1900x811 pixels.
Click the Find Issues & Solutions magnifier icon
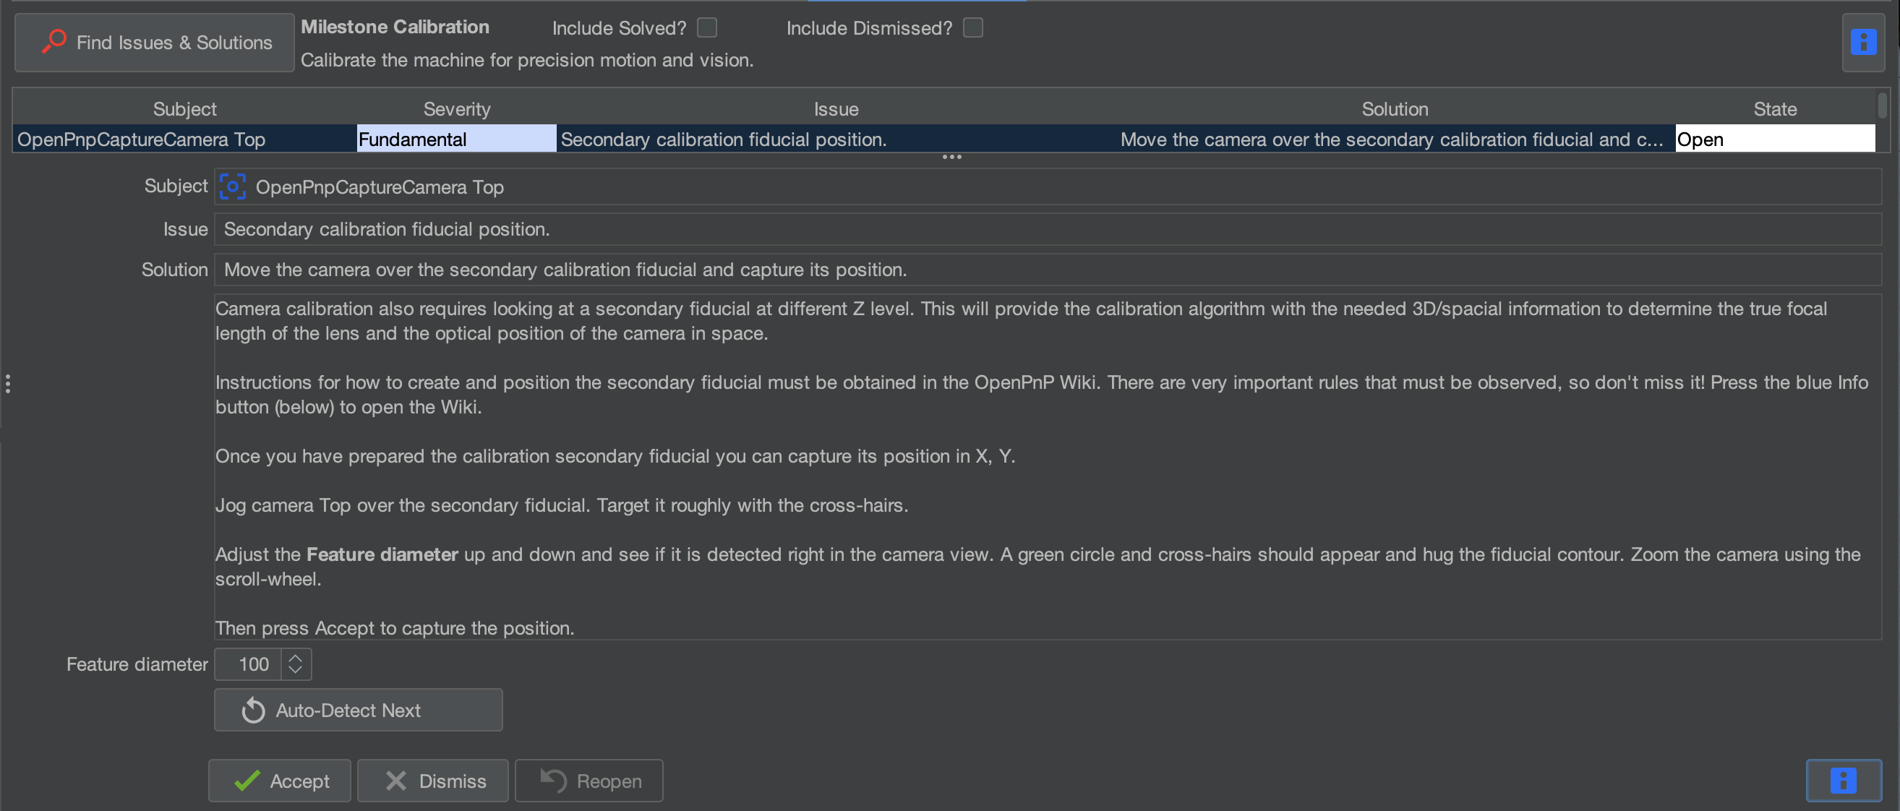point(54,41)
